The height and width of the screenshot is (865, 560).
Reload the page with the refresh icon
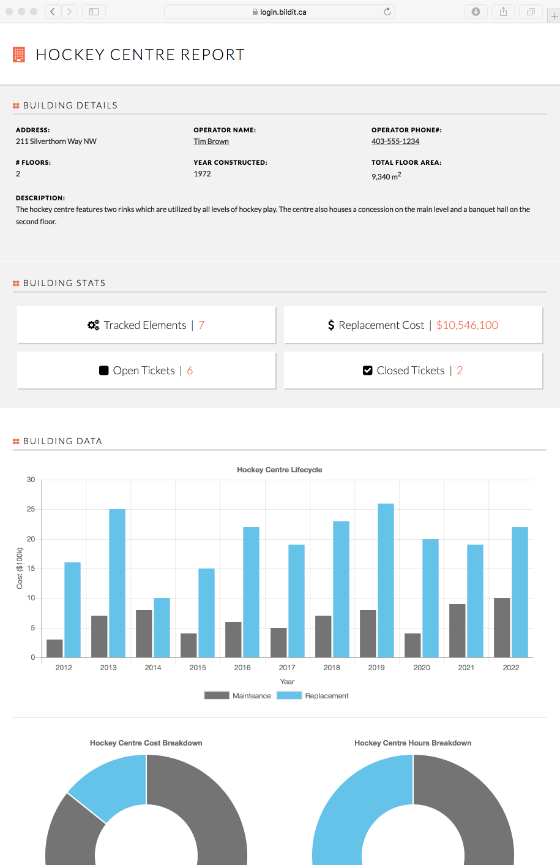(x=387, y=12)
